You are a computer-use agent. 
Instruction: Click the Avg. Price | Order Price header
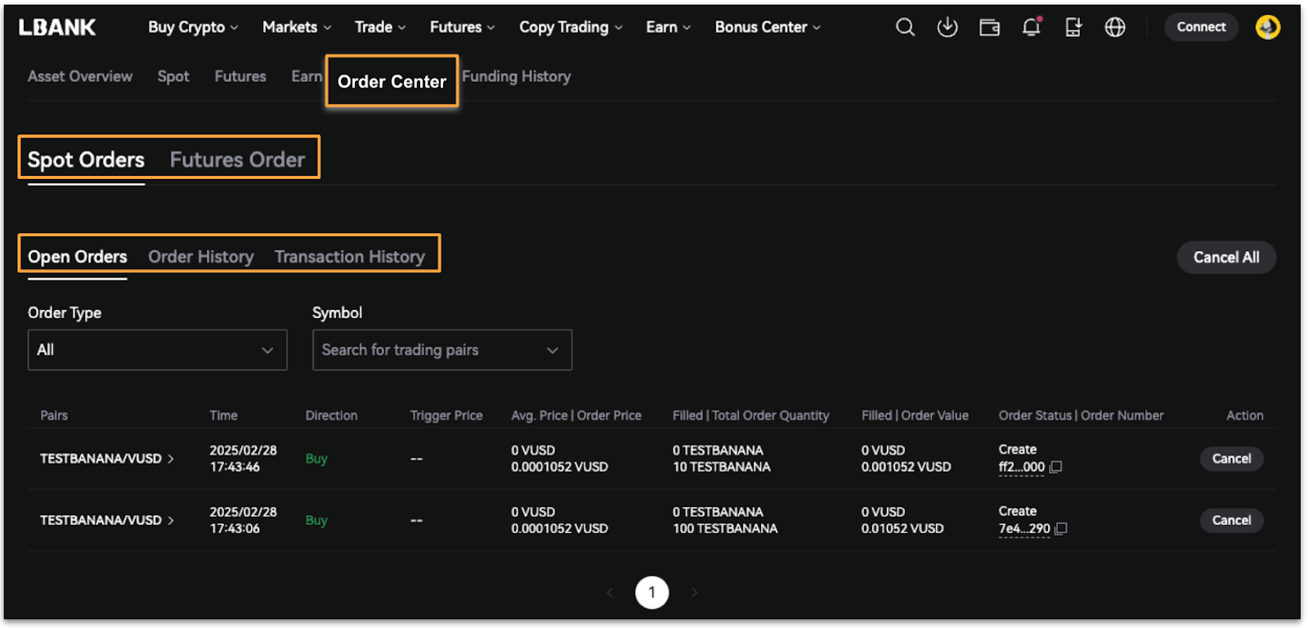pyautogui.click(x=576, y=415)
